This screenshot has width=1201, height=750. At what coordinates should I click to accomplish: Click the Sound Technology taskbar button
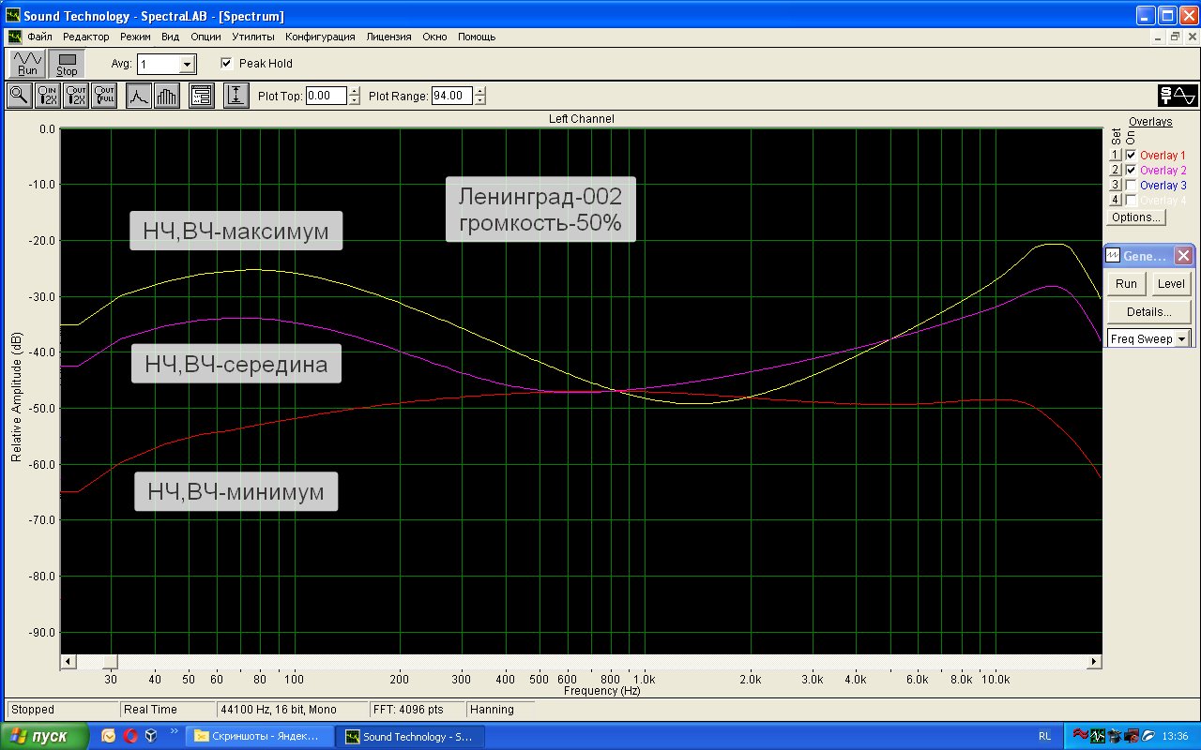[411, 736]
